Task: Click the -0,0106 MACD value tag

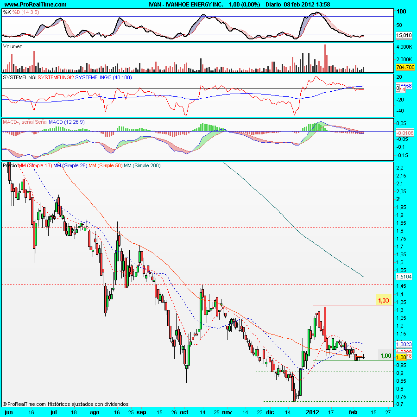Action: click(x=405, y=133)
